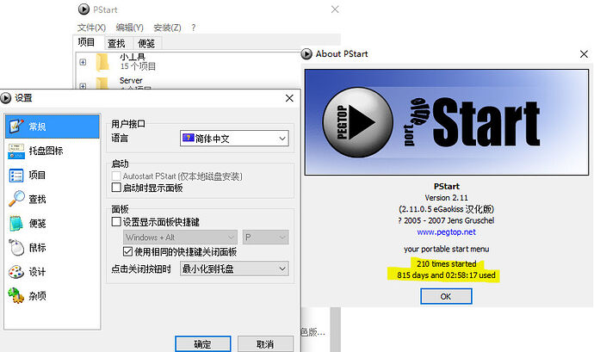594x352 pixels.
Task: Click OK in About PStart dialog
Action: (446, 296)
